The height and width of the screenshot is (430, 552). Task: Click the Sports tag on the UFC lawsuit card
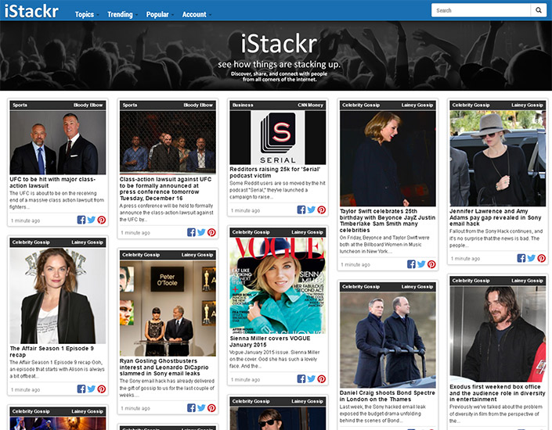(x=20, y=105)
